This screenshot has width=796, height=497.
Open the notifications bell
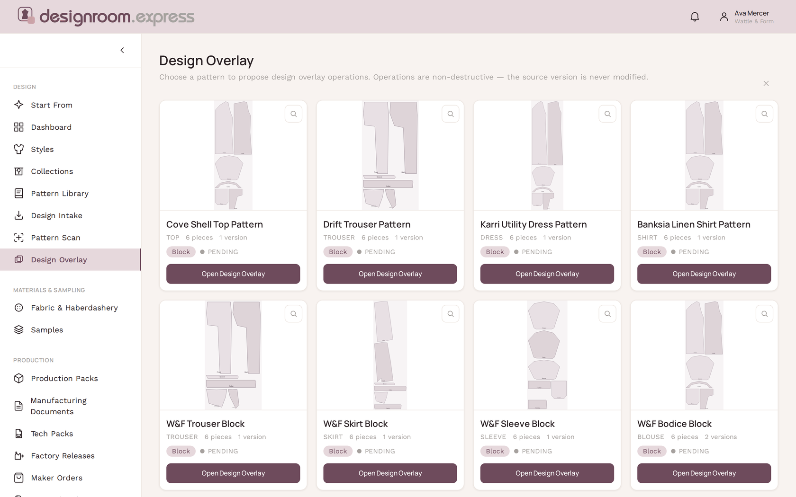tap(695, 17)
